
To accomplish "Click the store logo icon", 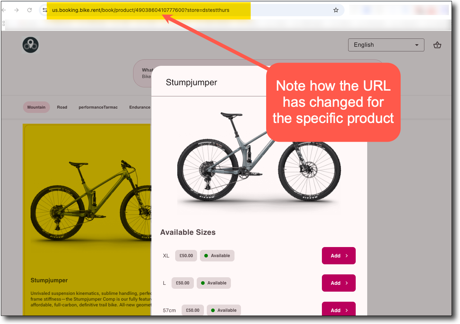I will tap(31, 45).
